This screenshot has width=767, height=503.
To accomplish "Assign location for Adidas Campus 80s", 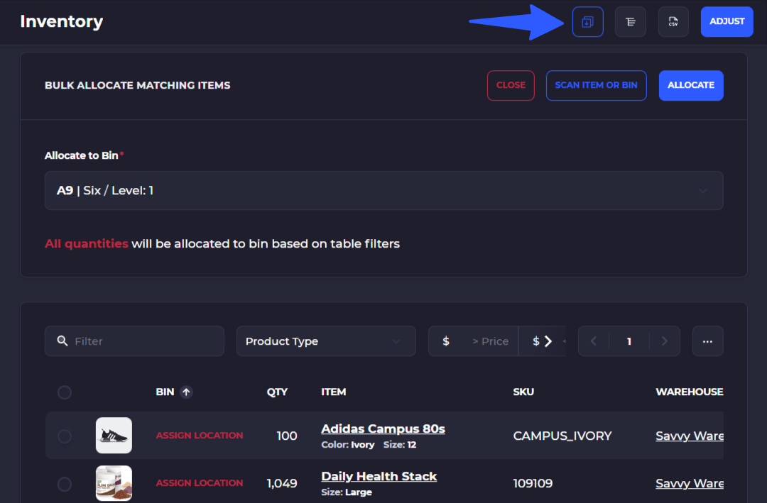I will 200,436.
